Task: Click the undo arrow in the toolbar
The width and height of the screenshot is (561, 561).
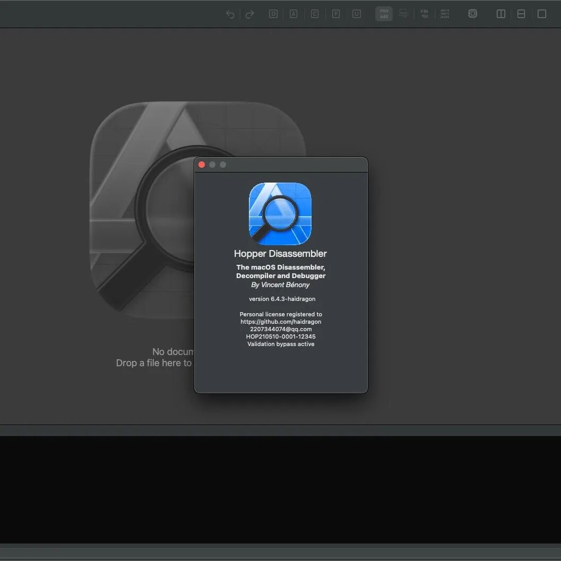Action: pyautogui.click(x=230, y=14)
